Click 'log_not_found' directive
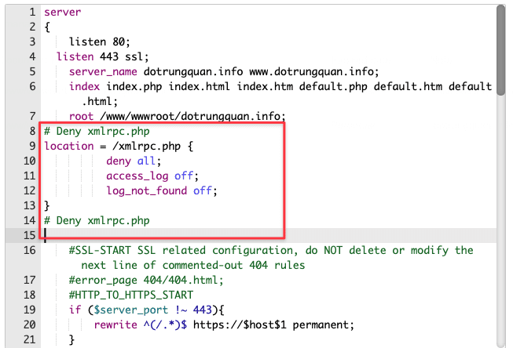This screenshot has height=348, width=513. [147, 191]
